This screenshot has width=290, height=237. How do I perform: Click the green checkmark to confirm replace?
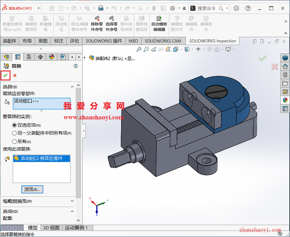coord(6,75)
